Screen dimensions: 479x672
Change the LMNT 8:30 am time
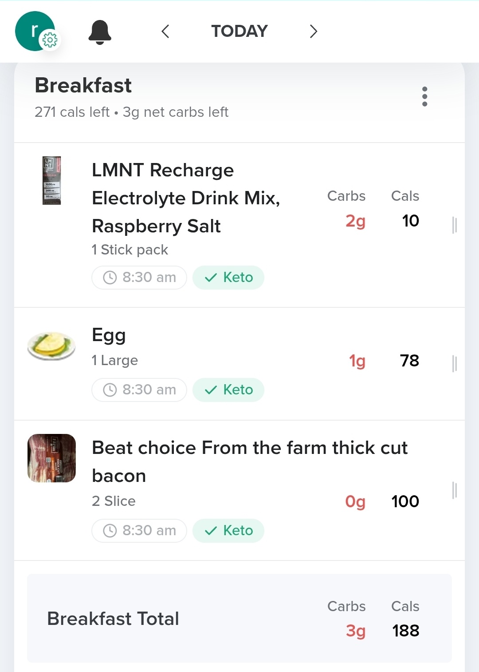[x=139, y=278]
